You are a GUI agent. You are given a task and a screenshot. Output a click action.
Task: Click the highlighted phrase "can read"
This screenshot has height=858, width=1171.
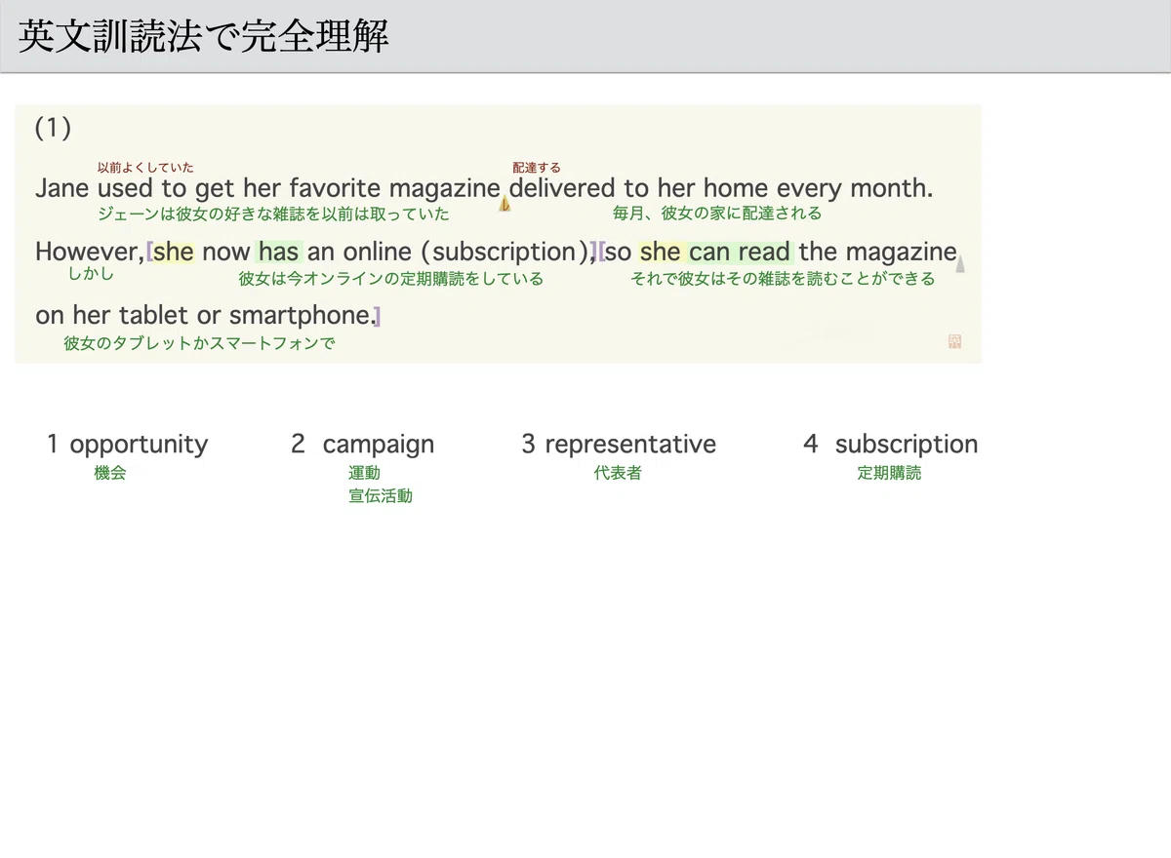[x=741, y=252]
